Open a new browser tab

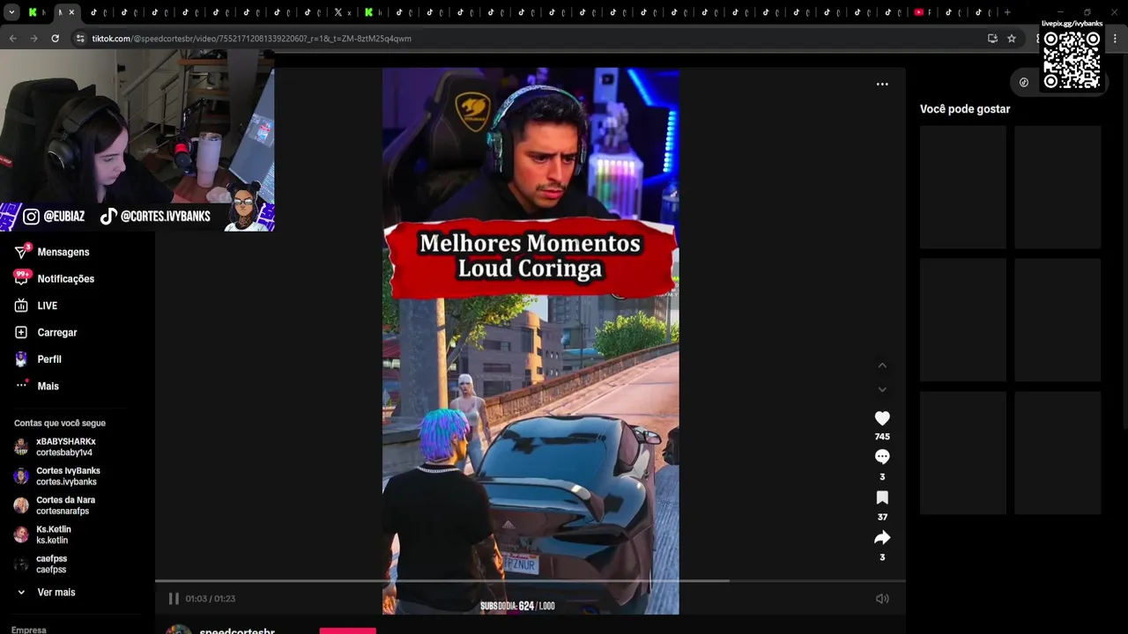click(x=1007, y=12)
